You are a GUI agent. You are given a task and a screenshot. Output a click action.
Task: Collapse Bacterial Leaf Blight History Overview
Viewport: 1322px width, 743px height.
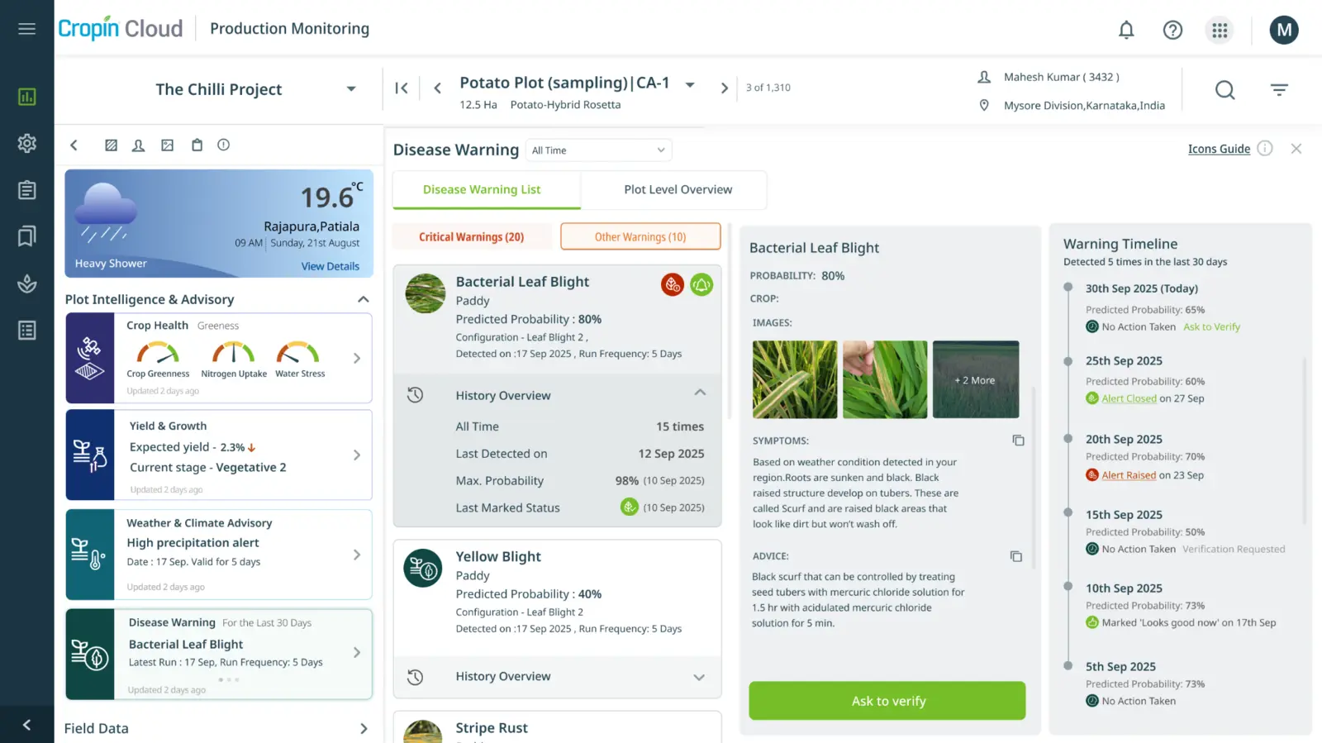pos(700,393)
